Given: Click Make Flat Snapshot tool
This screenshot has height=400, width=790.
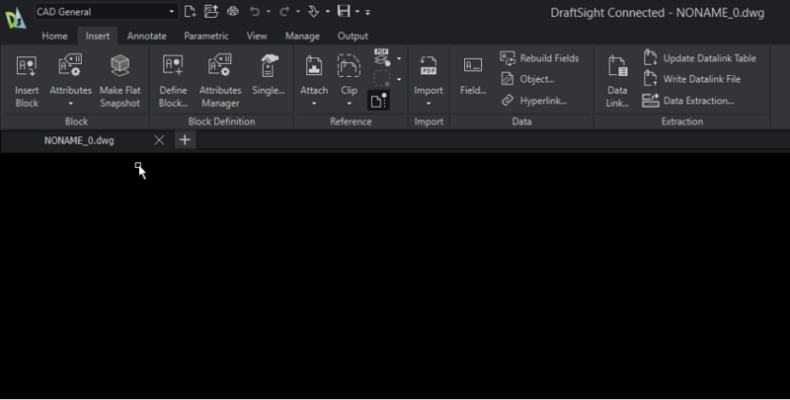Looking at the screenshot, I should pyautogui.click(x=119, y=81).
